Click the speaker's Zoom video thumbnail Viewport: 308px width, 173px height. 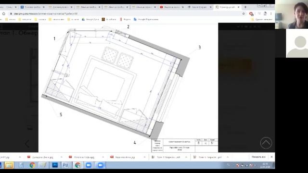click(x=292, y=14)
